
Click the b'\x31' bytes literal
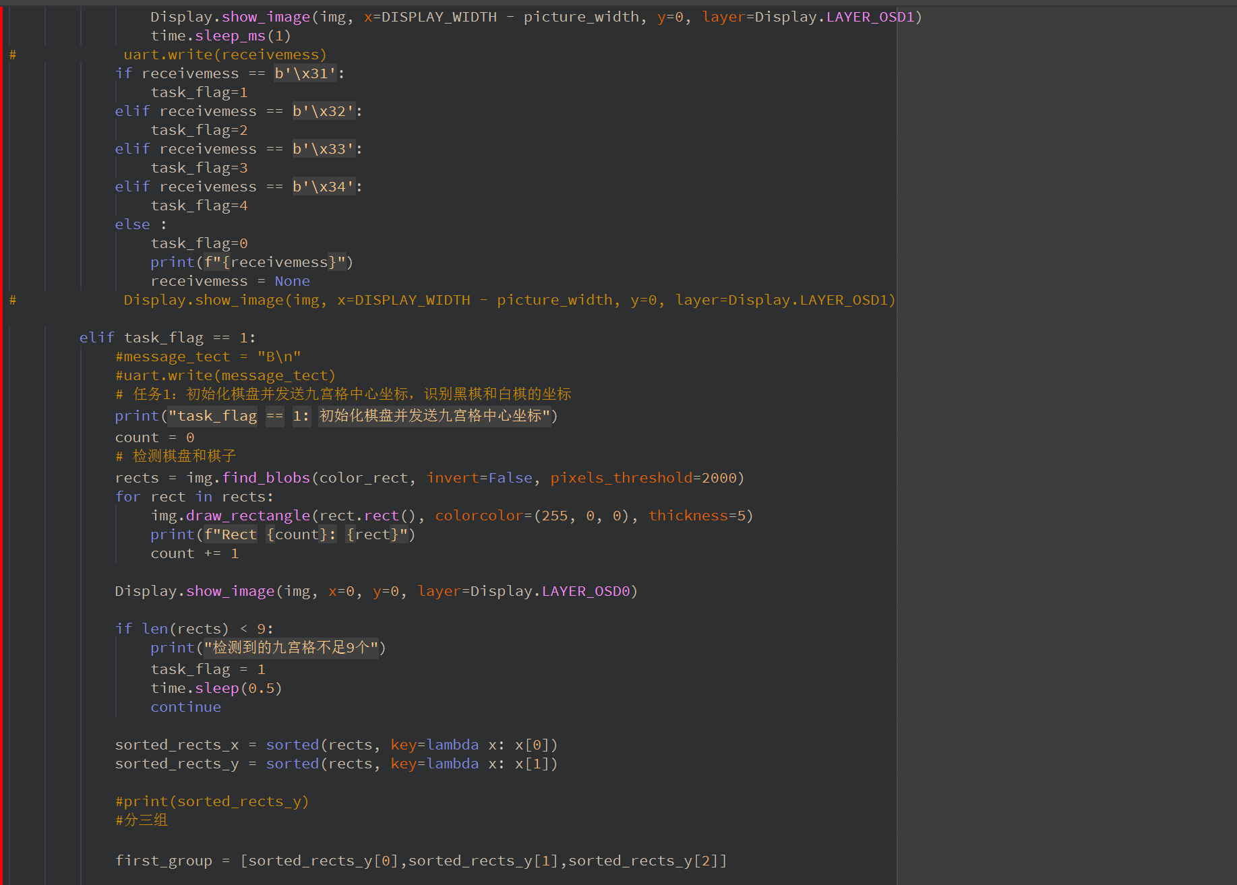pos(305,73)
